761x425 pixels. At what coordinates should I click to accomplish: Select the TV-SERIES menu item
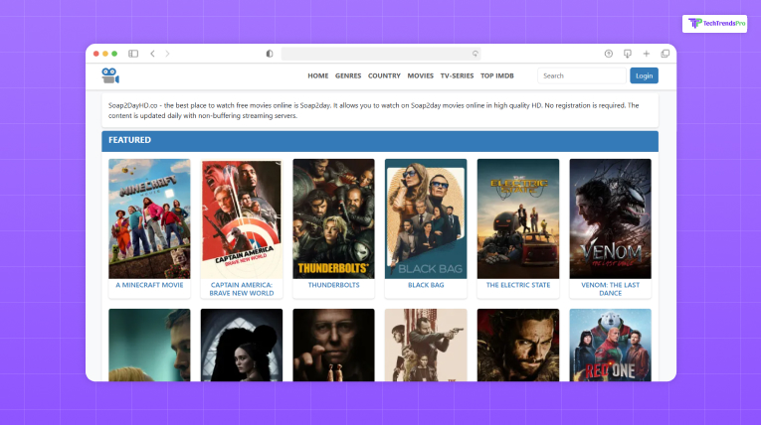[x=457, y=75]
